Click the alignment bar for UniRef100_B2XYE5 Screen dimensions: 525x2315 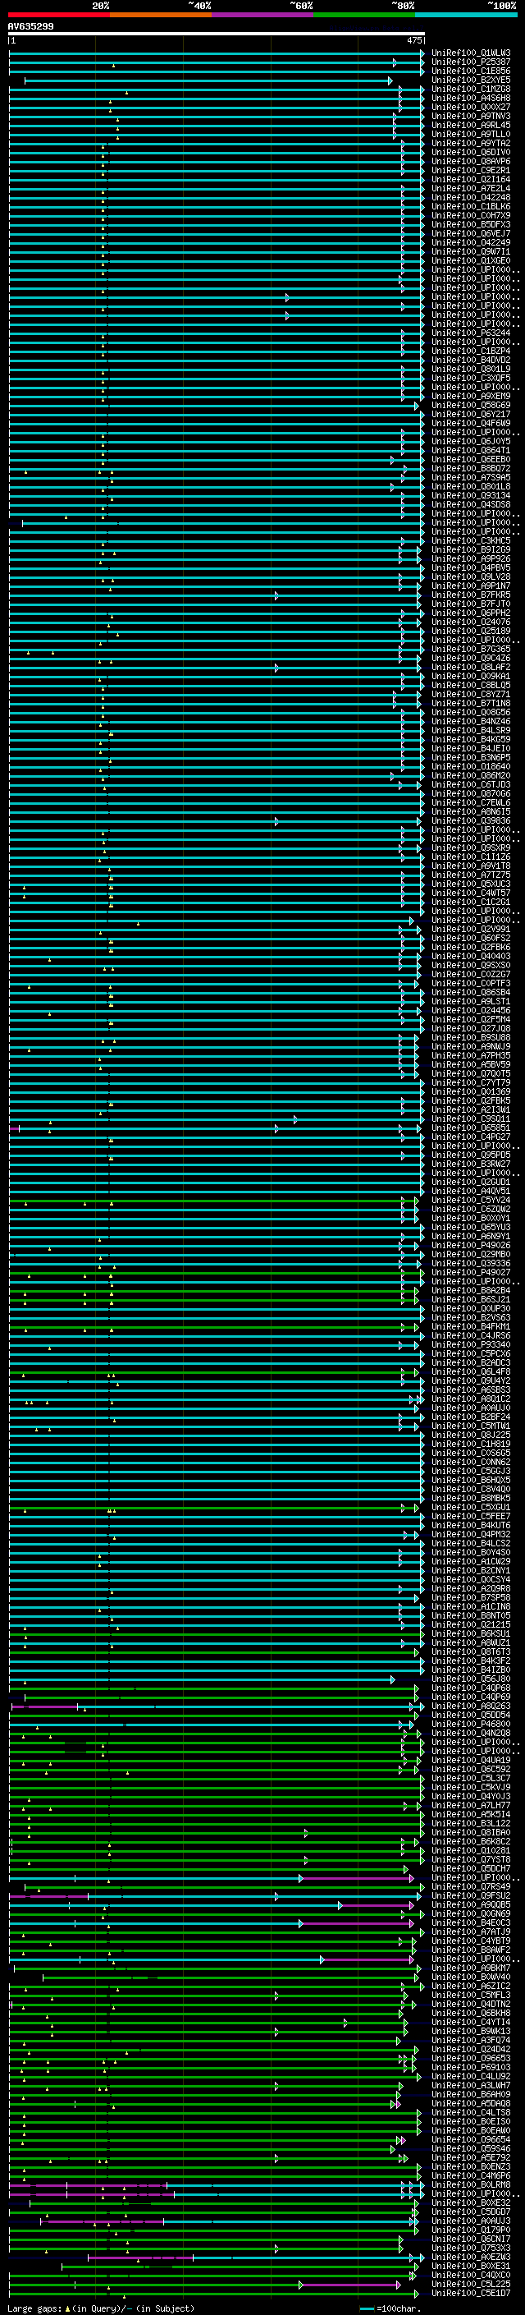pos(208,80)
